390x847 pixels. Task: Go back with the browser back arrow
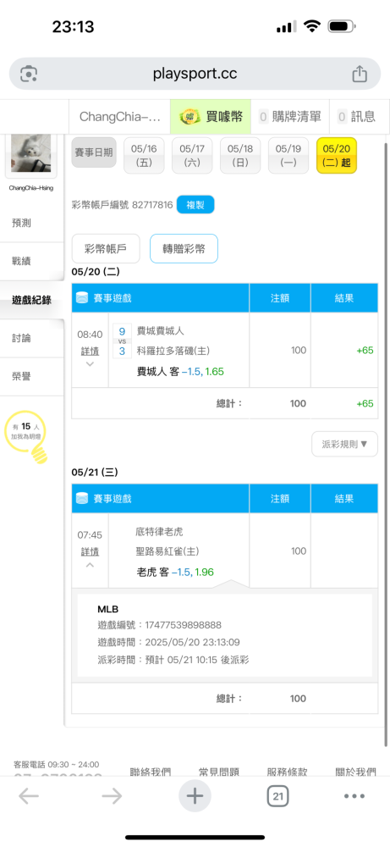pyautogui.click(x=29, y=795)
